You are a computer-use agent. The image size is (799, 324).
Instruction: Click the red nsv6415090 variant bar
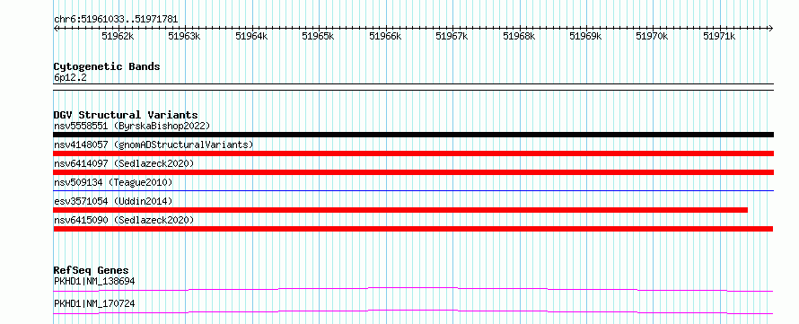tap(413, 229)
